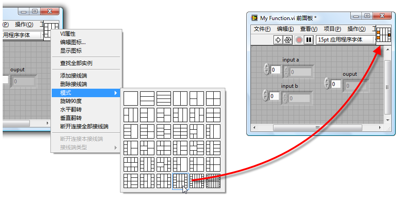
Task: Click the increment/decrement stepper for input a
Action: [x=267, y=70]
